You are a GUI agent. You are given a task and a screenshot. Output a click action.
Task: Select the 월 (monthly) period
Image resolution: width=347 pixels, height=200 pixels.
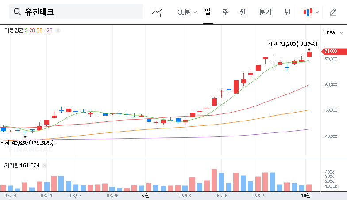pyautogui.click(x=243, y=12)
